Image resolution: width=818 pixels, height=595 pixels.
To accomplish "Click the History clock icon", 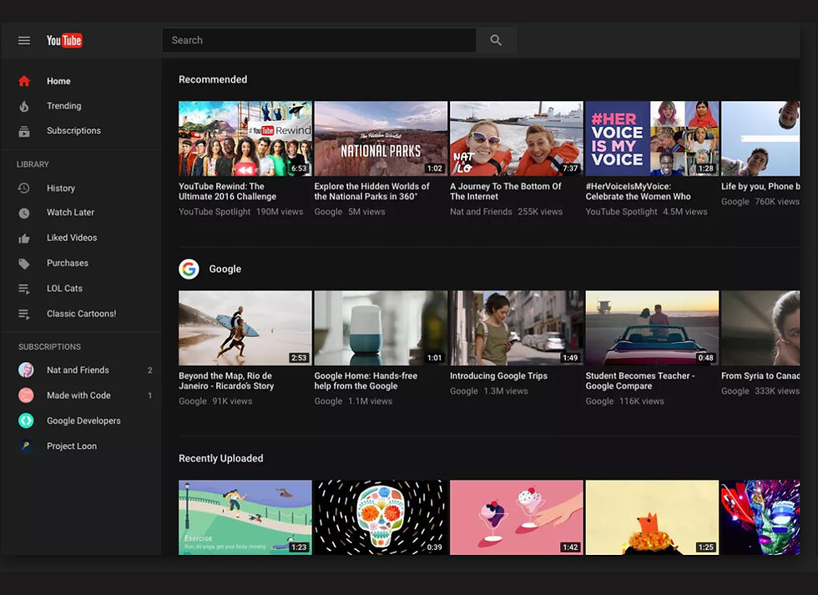I will (24, 189).
